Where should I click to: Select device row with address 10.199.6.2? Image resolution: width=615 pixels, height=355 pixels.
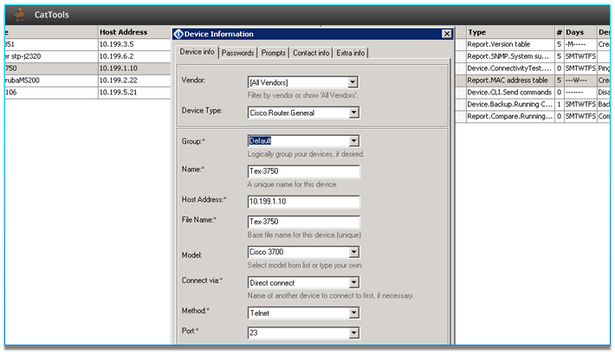[x=87, y=56]
